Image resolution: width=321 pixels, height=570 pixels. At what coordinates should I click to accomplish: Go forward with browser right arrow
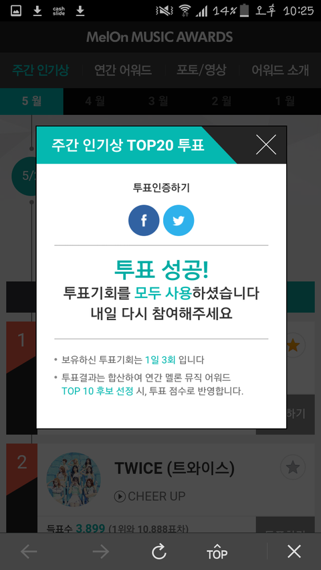101,552
